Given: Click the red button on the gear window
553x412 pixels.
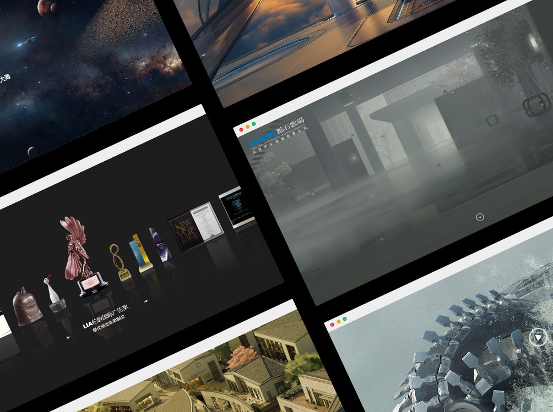Looking at the screenshot, I should click(332, 325).
